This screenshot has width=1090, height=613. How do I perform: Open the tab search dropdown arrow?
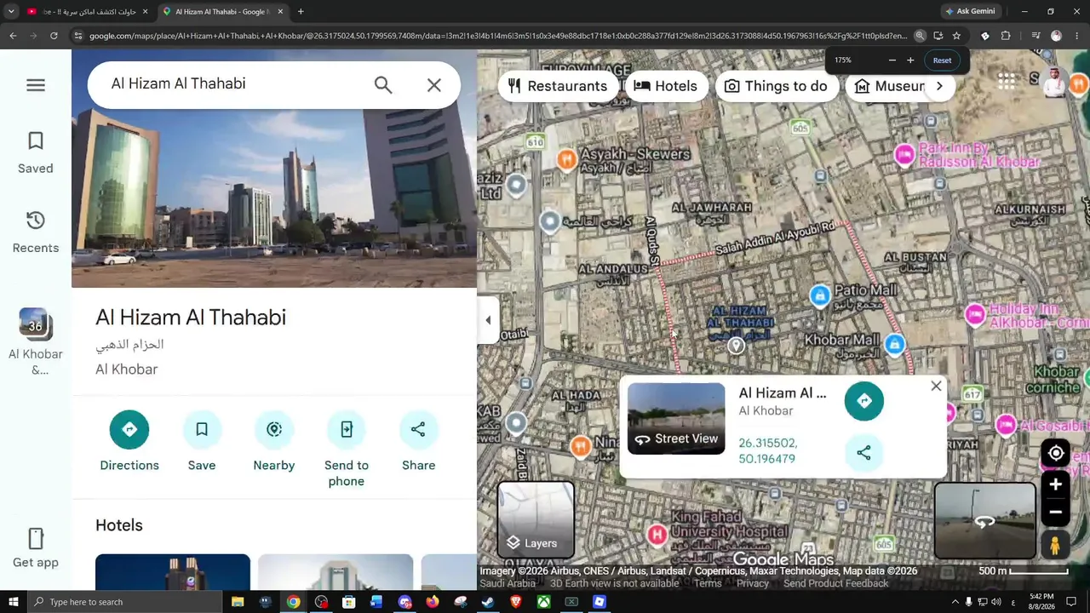click(11, 12)
